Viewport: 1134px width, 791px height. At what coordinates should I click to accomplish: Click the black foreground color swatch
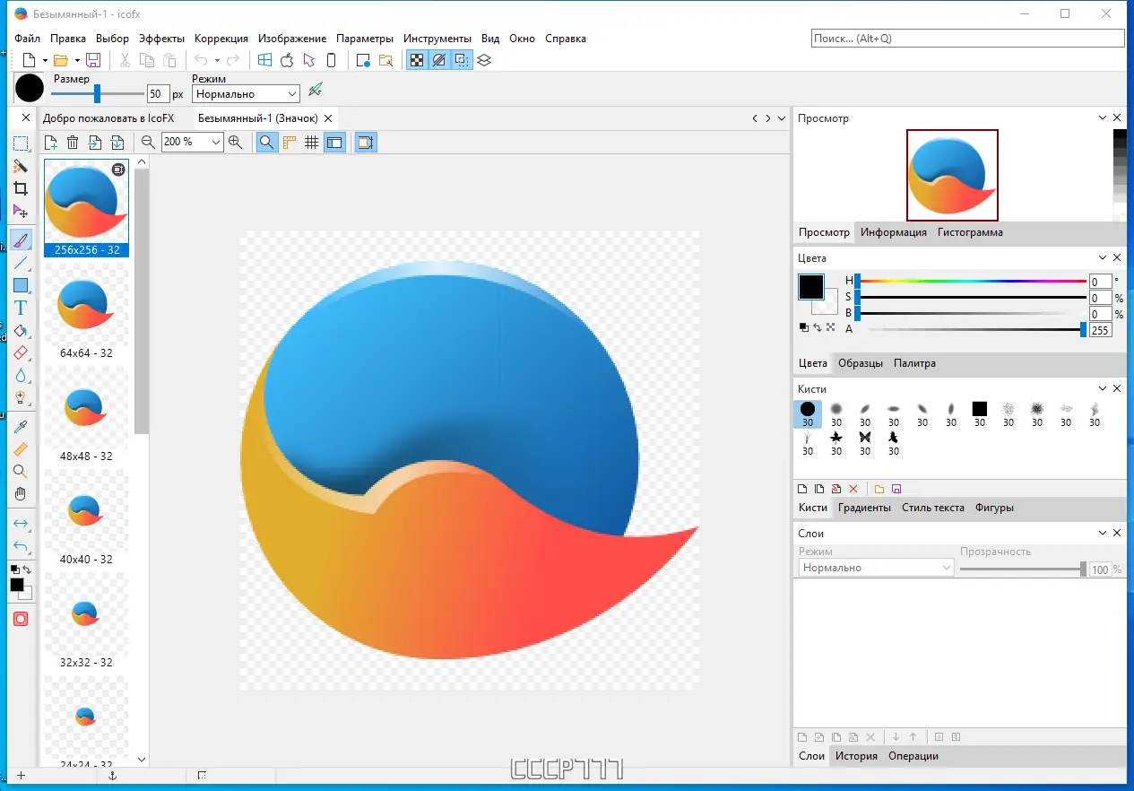810,286
